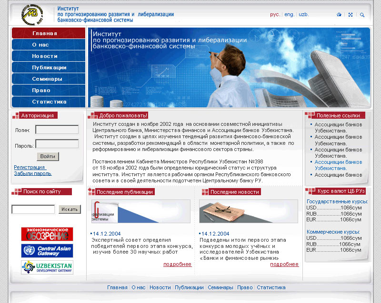381x303 pixels.
Task: Switch site language to uzb.
Action: click(304, 15)
